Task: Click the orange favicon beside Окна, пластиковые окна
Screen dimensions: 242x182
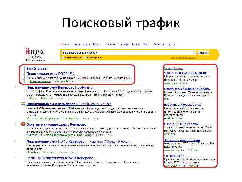Action: (x=23, y=124)
